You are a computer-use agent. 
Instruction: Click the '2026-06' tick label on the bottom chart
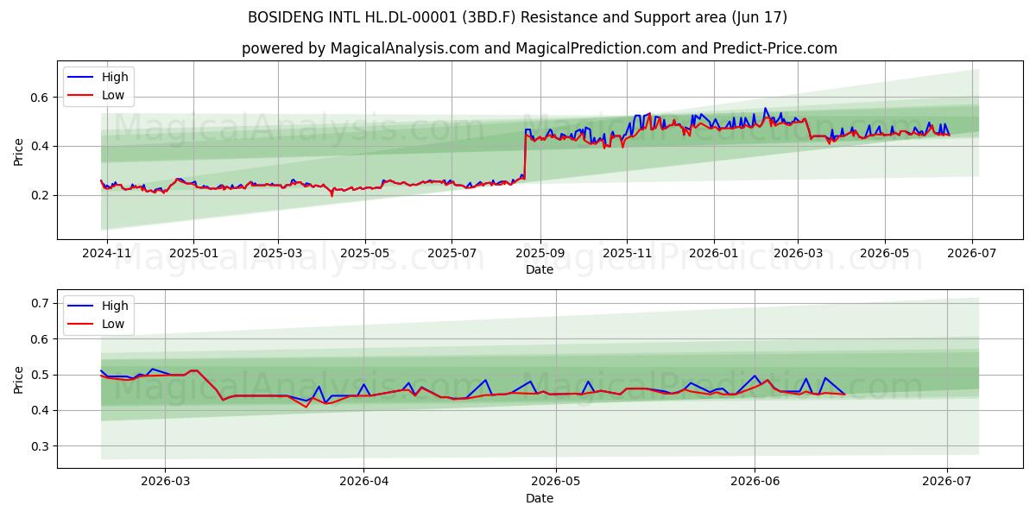(755, 483)
